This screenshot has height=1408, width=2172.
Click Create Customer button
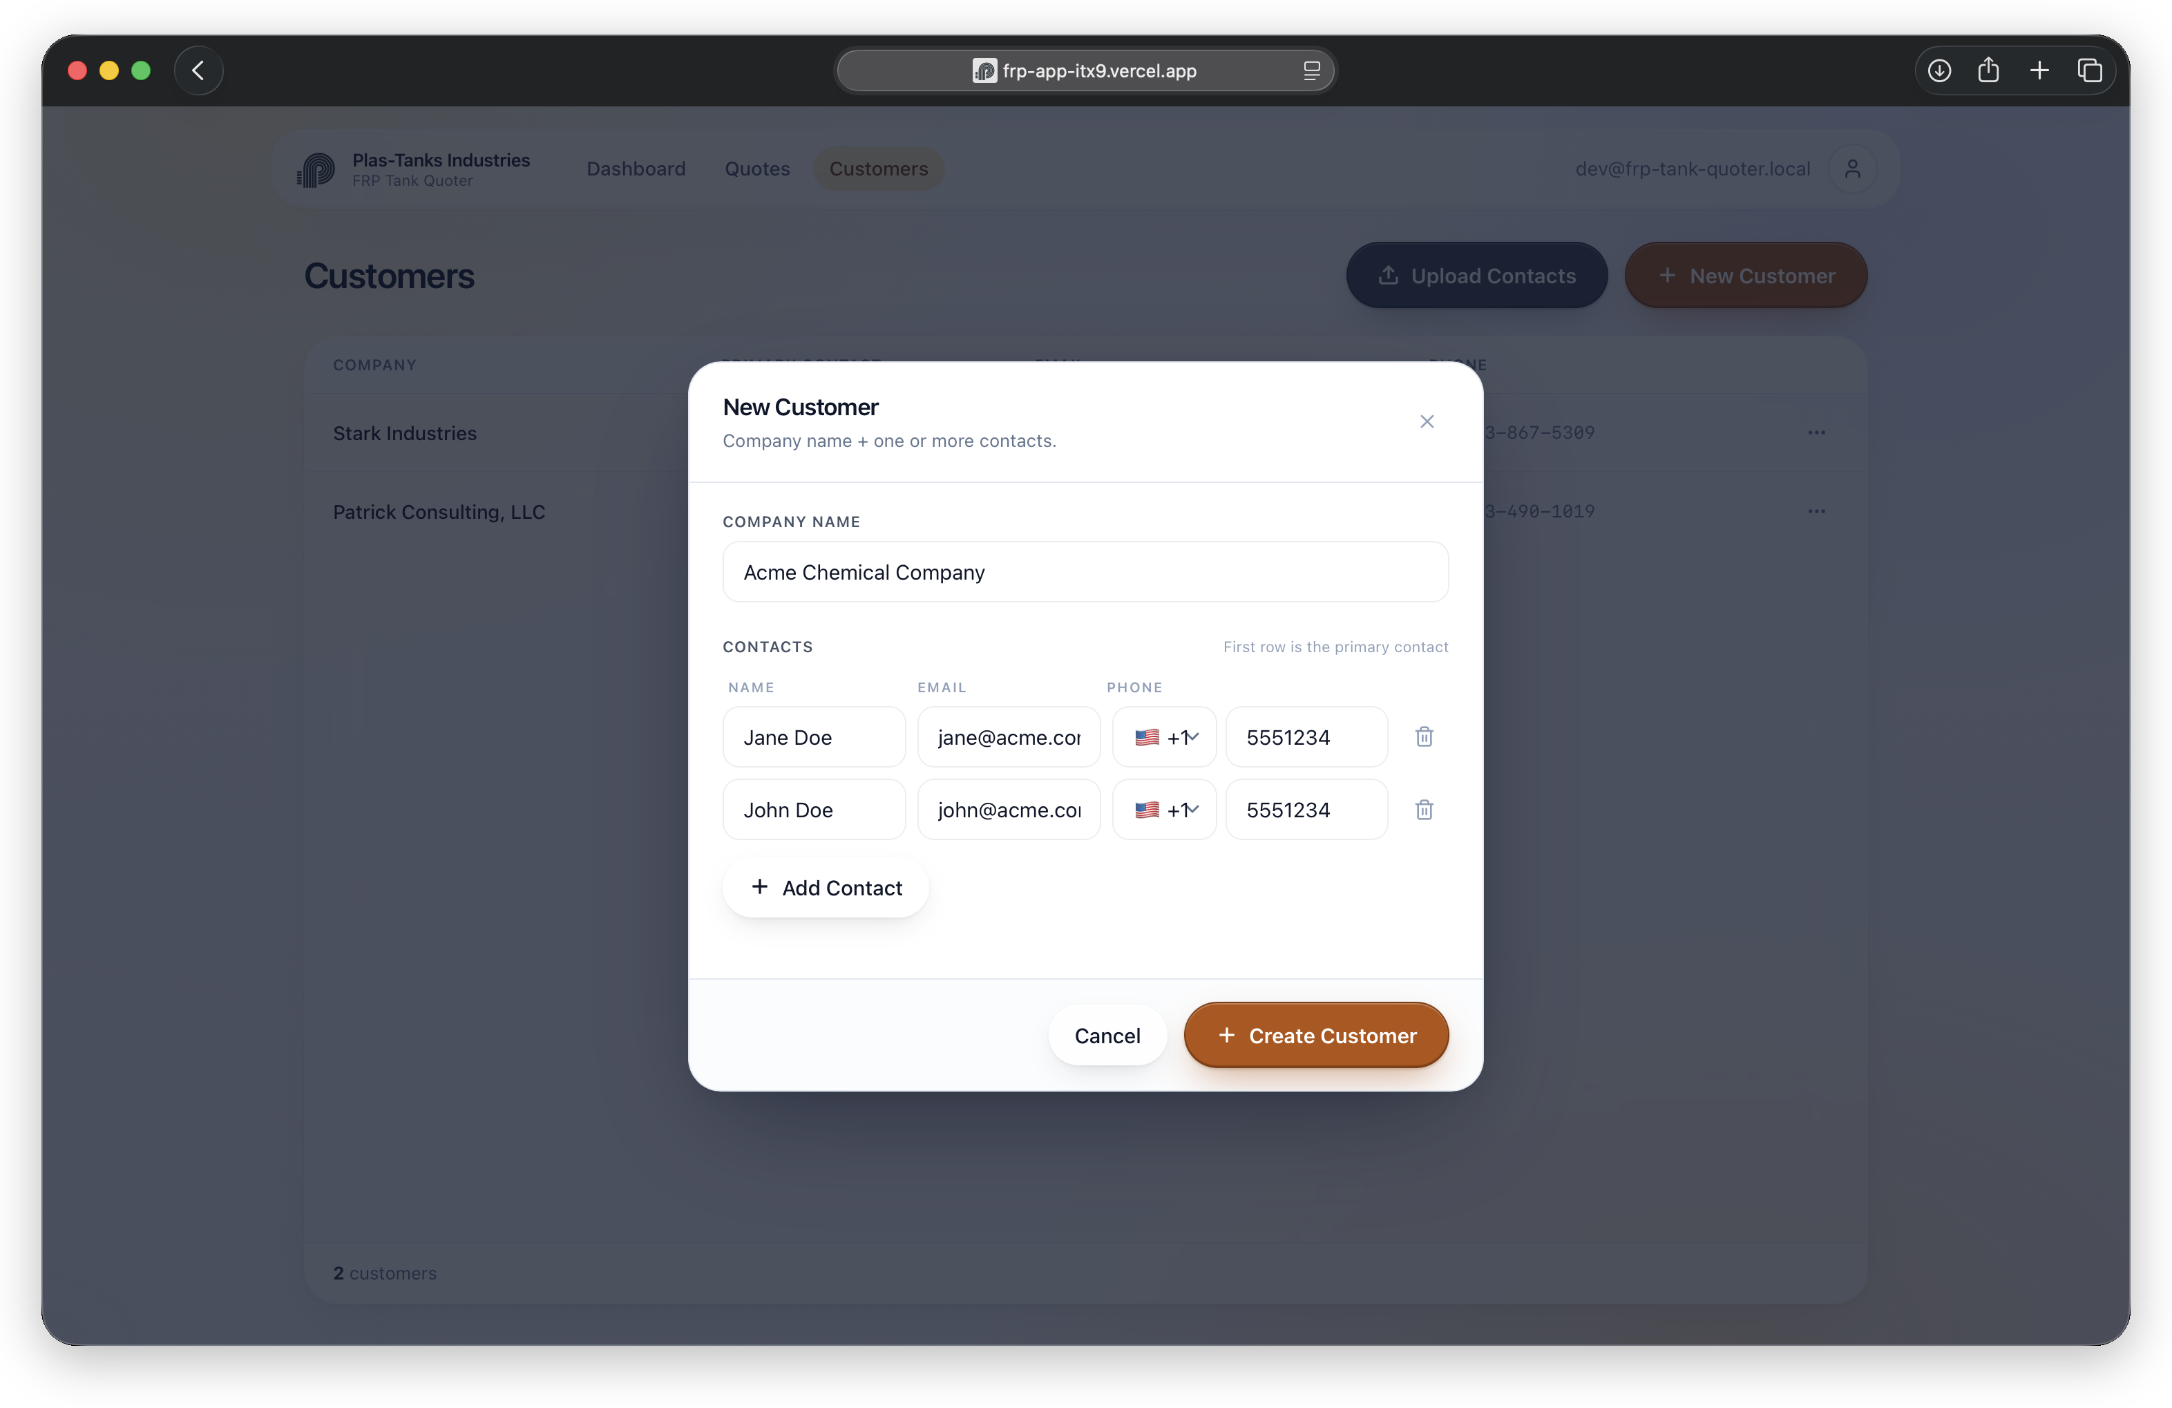coord(1316,1035)
